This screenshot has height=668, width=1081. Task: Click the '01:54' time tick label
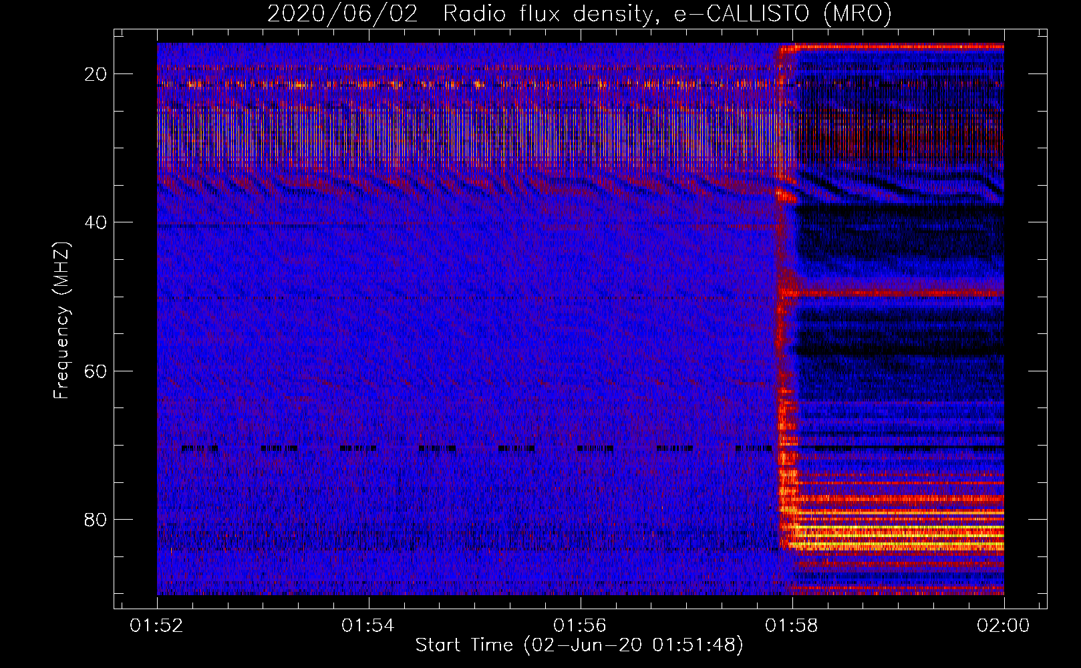coord(368,626)
